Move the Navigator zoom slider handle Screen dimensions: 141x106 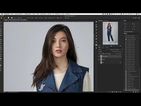pyautogui.click(x=111, y=46)
